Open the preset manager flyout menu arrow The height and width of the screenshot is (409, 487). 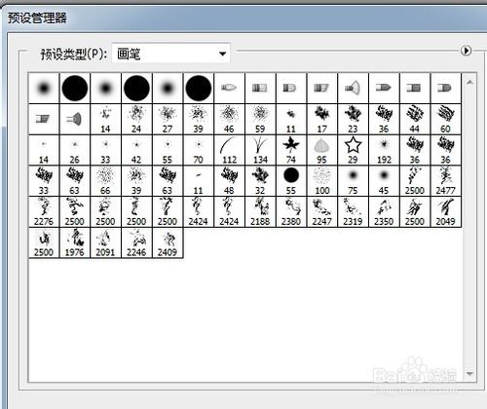pyautogui.click(x=467, y=51)
